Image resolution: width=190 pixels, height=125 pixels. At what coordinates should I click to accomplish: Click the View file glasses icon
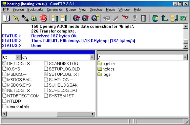[x=107, y=18]
